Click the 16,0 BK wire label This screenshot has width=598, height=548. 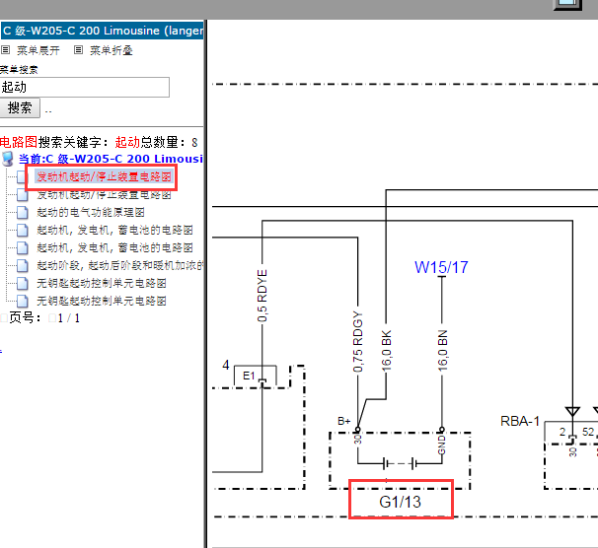(x=387, y=351)
